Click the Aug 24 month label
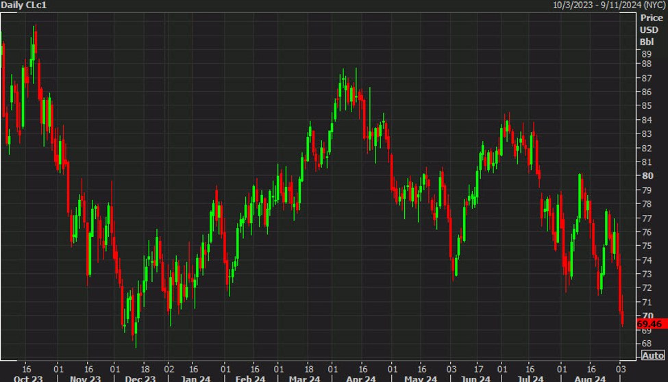668x382 pixels. (x=591, y=379)
